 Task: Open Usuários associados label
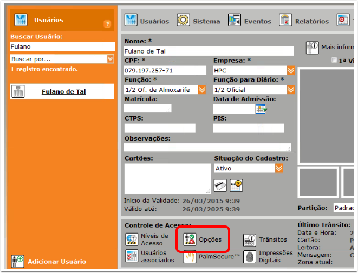point(157,256)
